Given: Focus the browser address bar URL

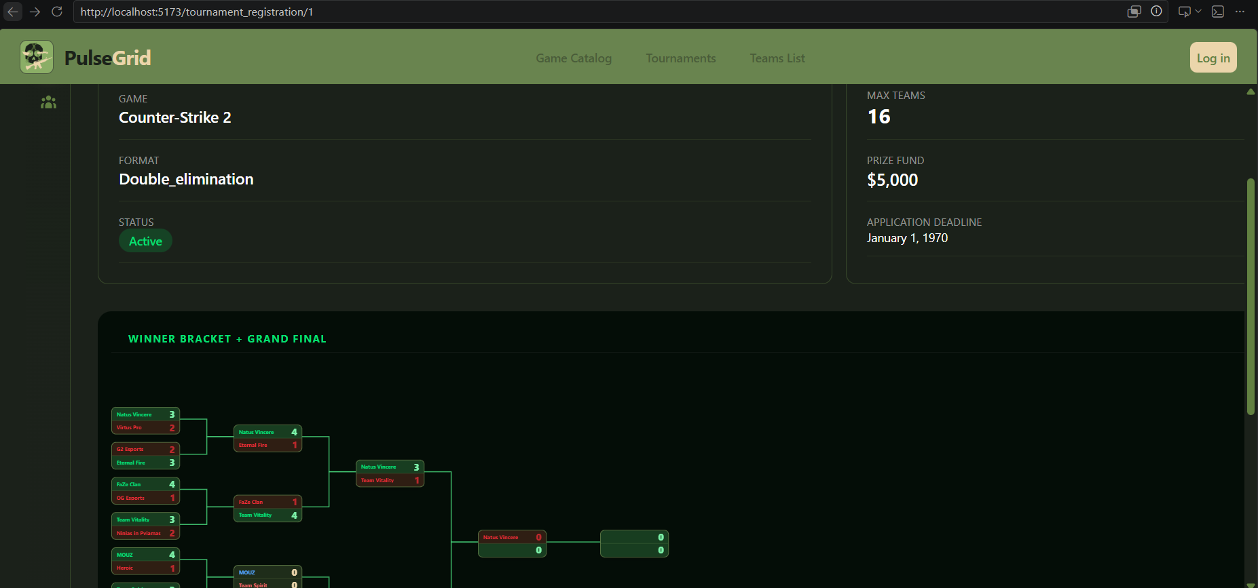Looking at the screenshot, I should 197,12.
